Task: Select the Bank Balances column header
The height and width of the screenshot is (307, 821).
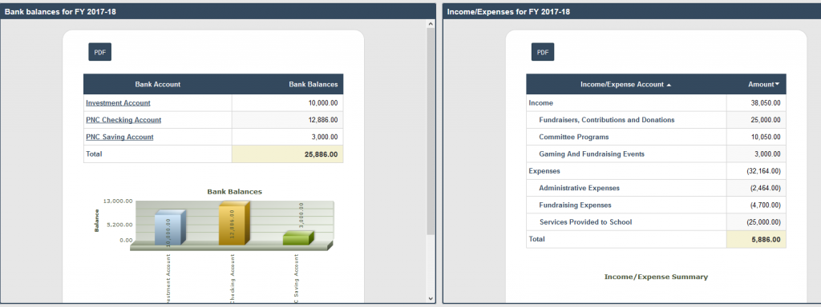Action: pyautogui.click(x=288, y=84)
